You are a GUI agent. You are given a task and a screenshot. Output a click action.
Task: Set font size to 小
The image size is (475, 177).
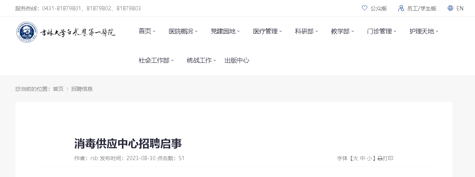point(369,158)
